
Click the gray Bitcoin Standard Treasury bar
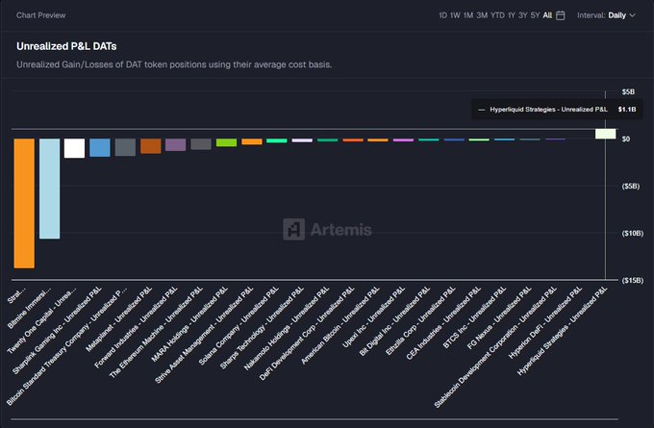tap(126, 147)
